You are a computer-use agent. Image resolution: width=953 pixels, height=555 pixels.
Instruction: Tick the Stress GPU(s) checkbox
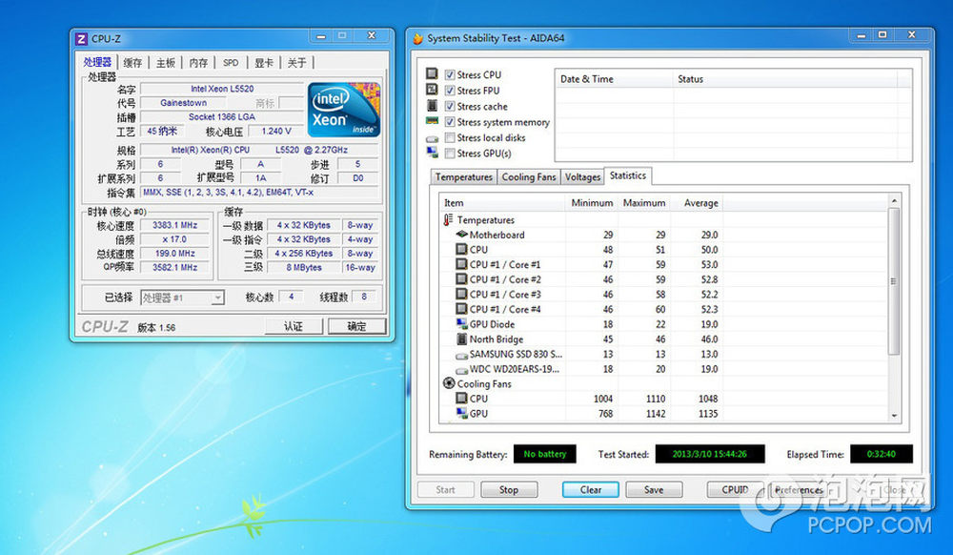pos(450,154)
